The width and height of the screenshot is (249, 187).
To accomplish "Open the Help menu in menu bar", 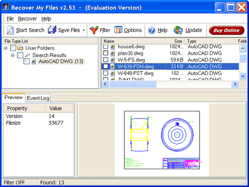I will [46, 19].
